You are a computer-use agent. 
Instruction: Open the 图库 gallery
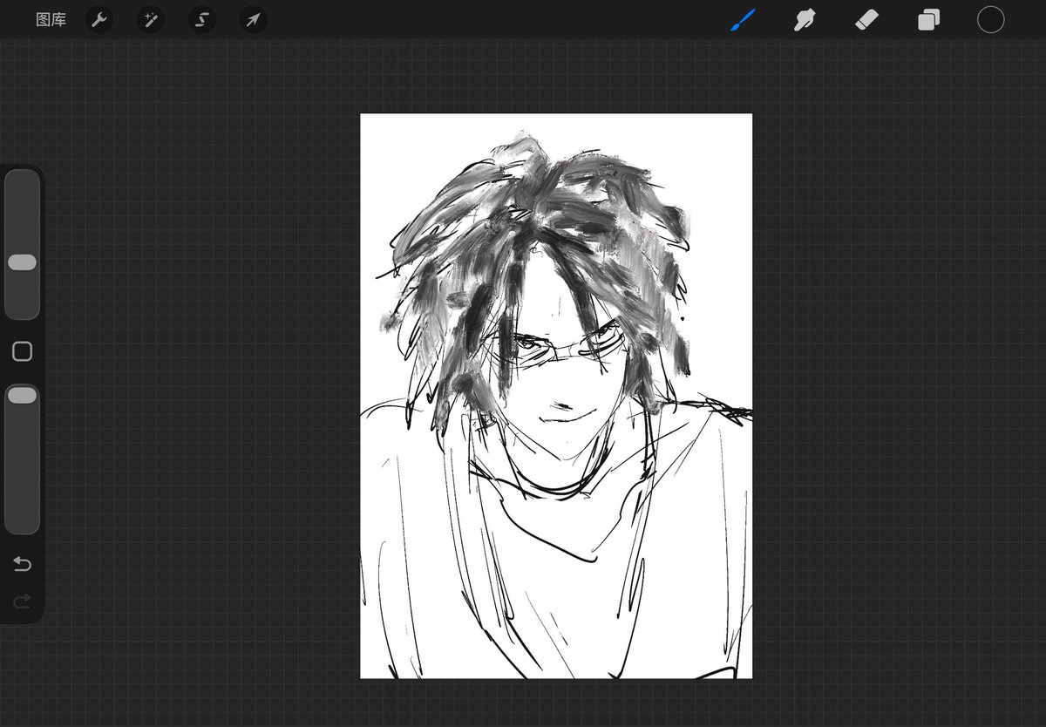tap(51, 20)
